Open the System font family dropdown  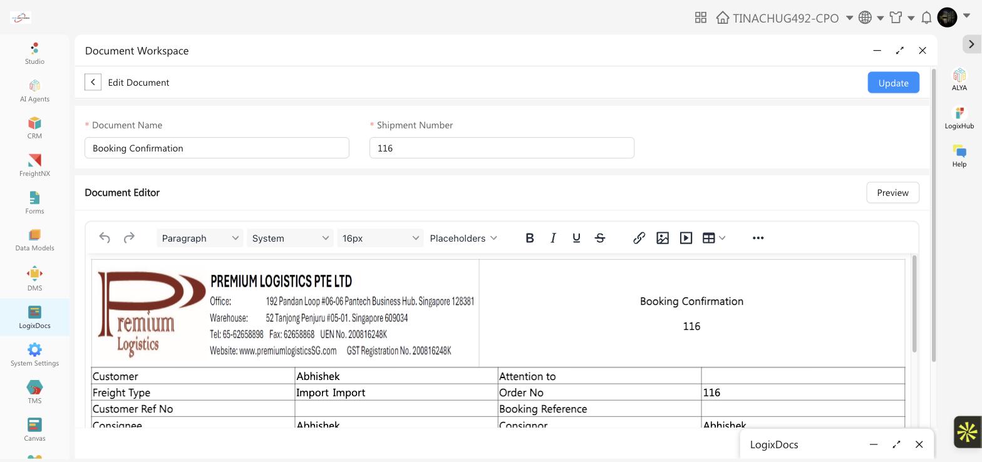[x=290, y=238]
